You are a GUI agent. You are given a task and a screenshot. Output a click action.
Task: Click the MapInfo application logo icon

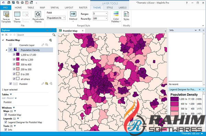pos(3,2)
